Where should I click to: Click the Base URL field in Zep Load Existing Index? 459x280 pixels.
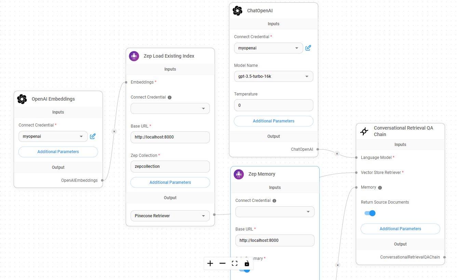[x=170, y=137]
